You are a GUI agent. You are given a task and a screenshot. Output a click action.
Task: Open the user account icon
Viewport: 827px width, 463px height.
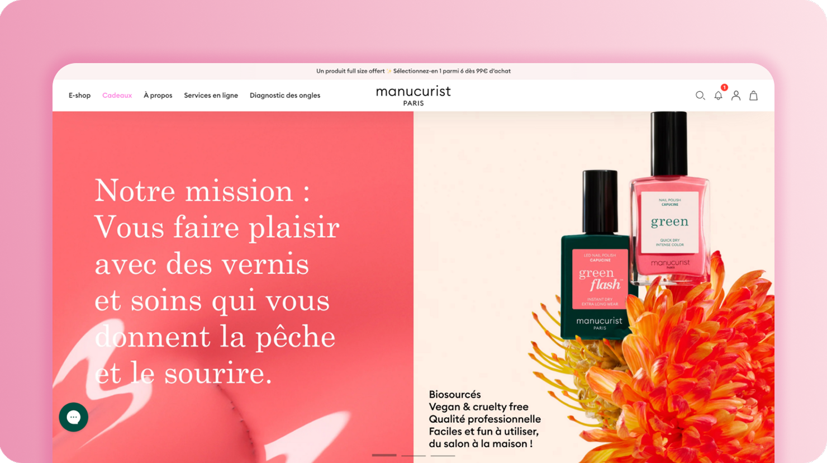click(x=736, y=96)
